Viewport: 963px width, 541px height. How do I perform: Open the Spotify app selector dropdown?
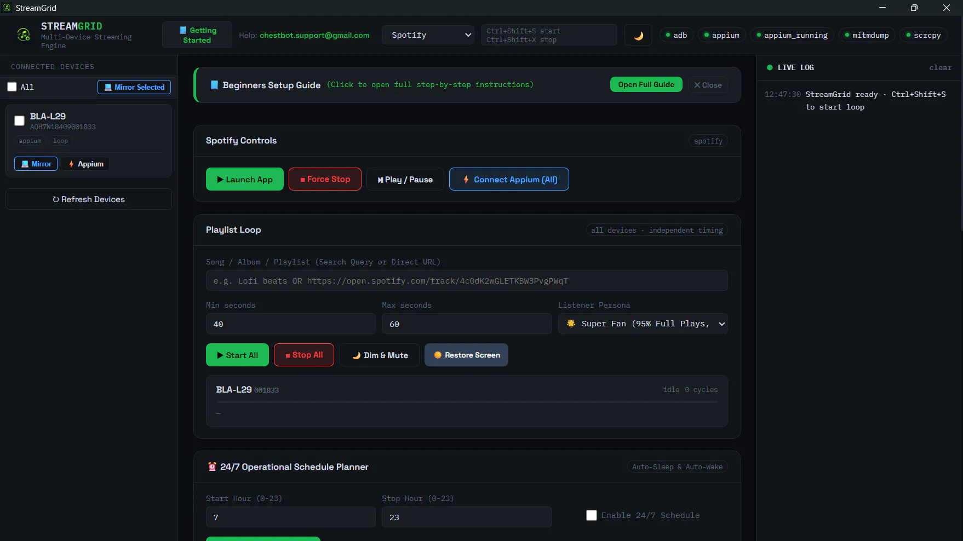428,35
